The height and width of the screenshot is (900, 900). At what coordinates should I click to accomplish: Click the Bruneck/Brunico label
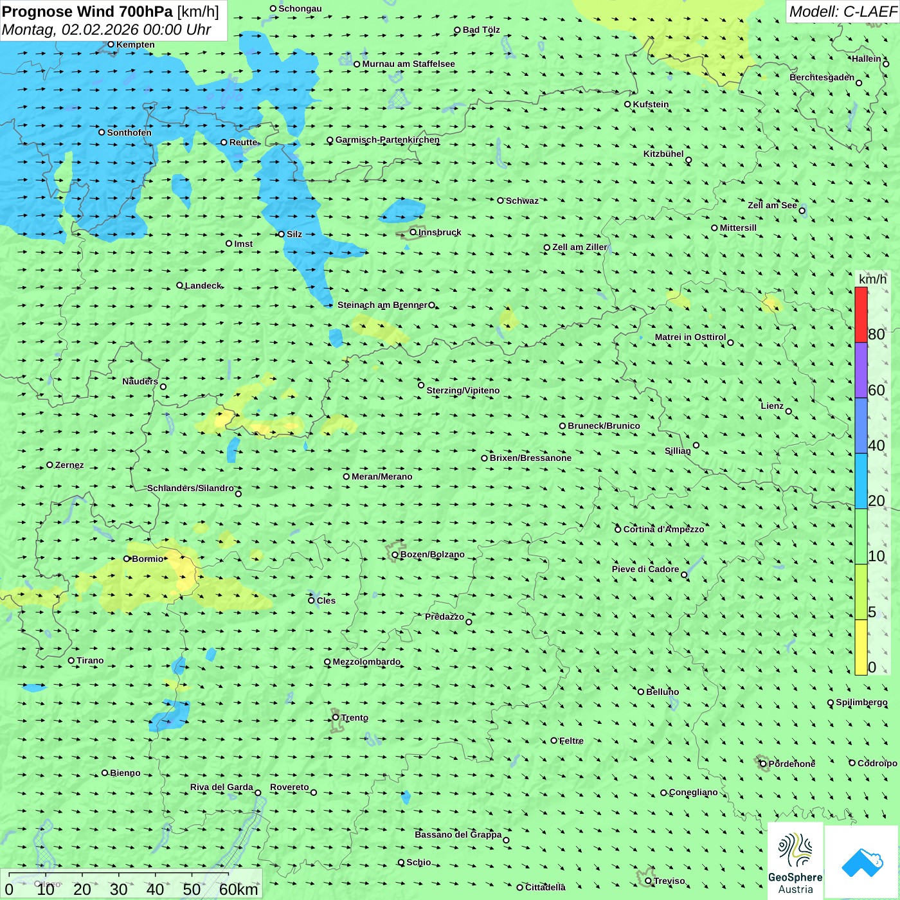(604, 426)
